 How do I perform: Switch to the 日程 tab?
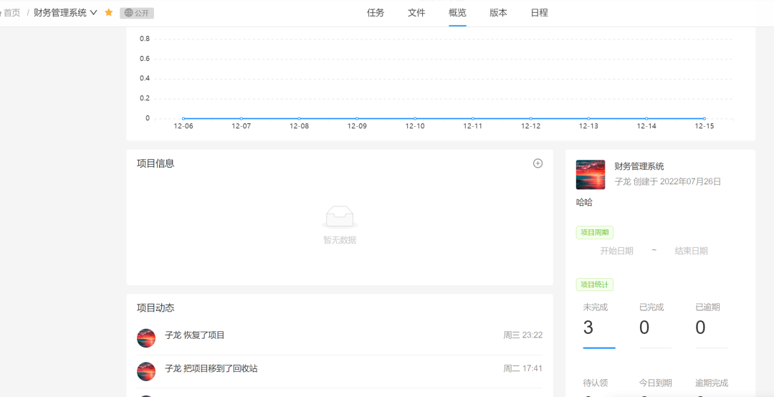[539, 13]
